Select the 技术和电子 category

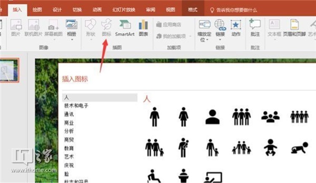[76, 106]
